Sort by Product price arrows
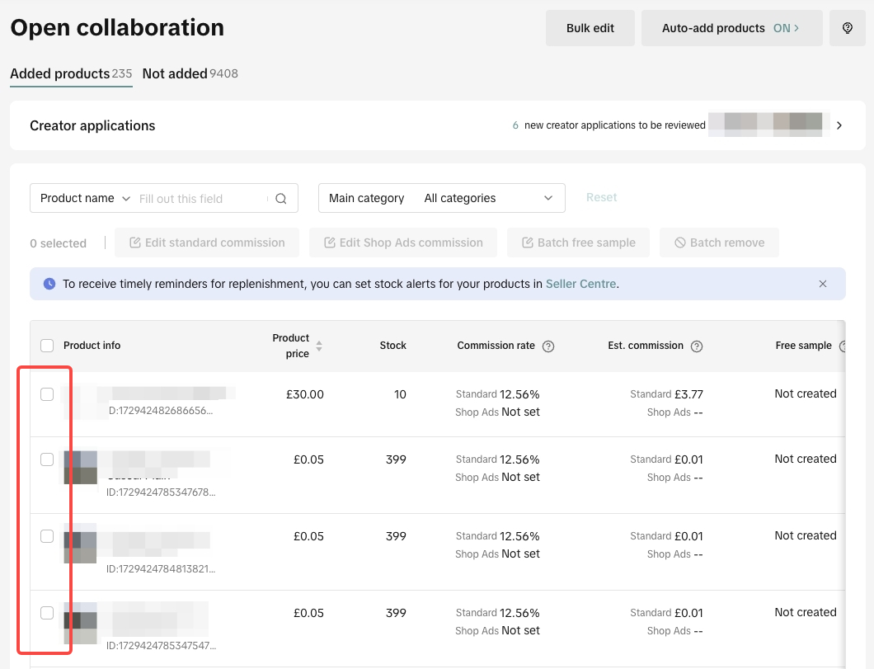The width and height of the screenshot is (874, 669). coord(319,346)
